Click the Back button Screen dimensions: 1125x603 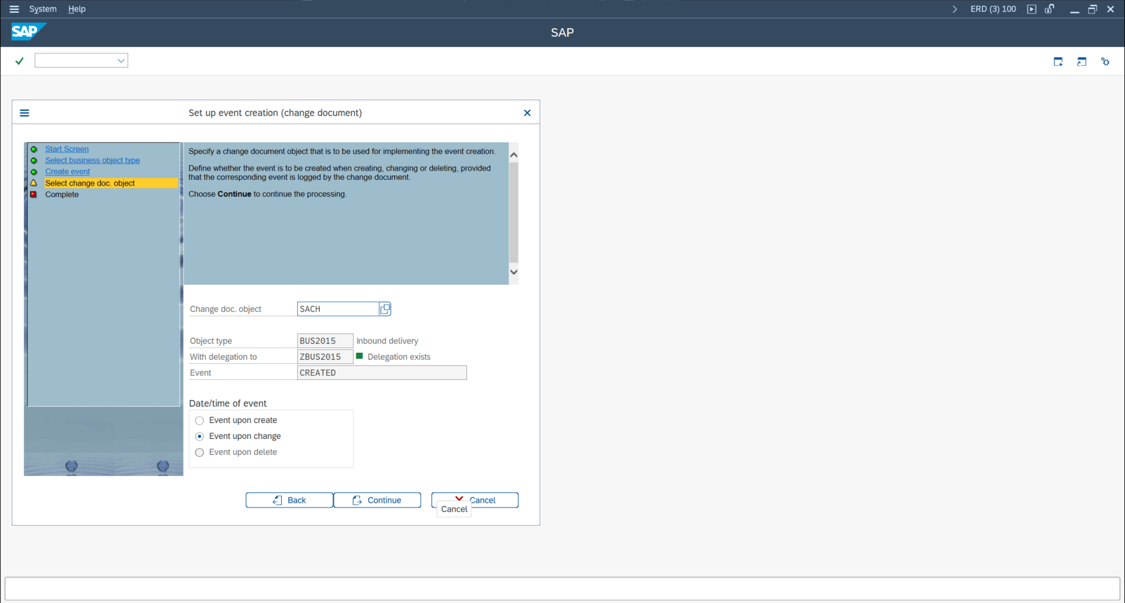point(289,500)
